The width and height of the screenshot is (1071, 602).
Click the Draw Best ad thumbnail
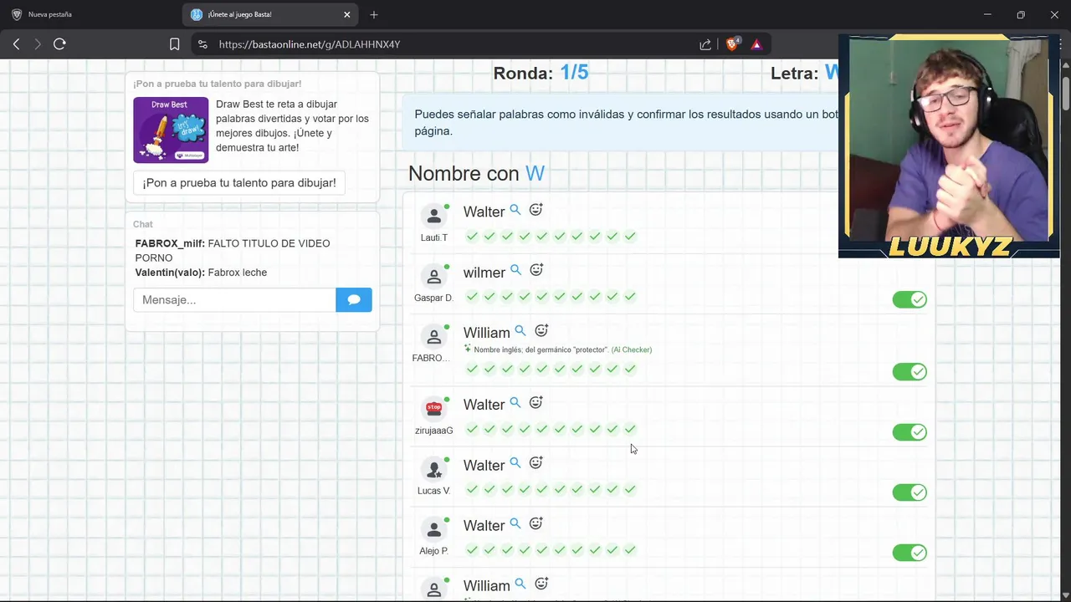tap(171, 130)
